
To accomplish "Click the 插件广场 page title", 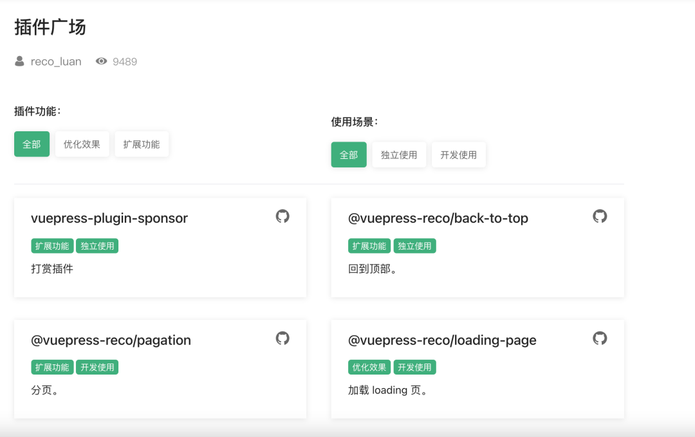I will click(50, 27).
